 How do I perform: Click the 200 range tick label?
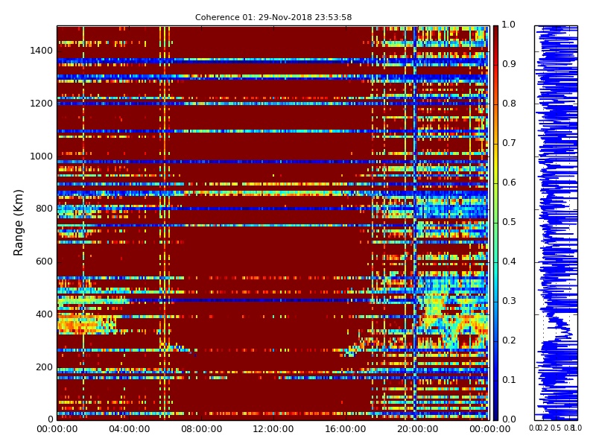click(44, 367)
